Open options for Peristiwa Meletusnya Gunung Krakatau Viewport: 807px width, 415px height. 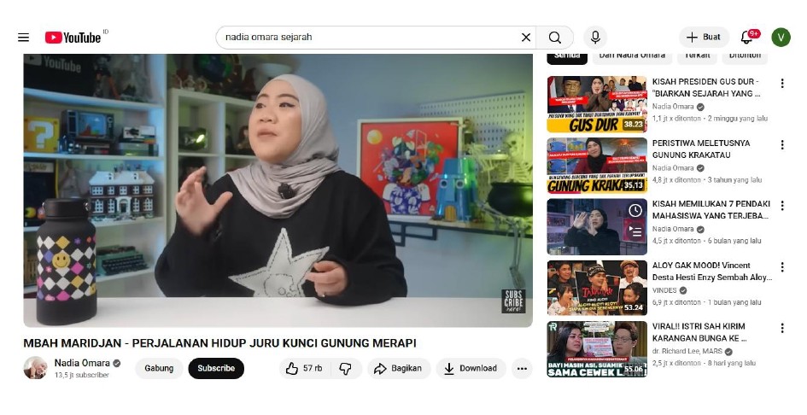pos(782,144)
